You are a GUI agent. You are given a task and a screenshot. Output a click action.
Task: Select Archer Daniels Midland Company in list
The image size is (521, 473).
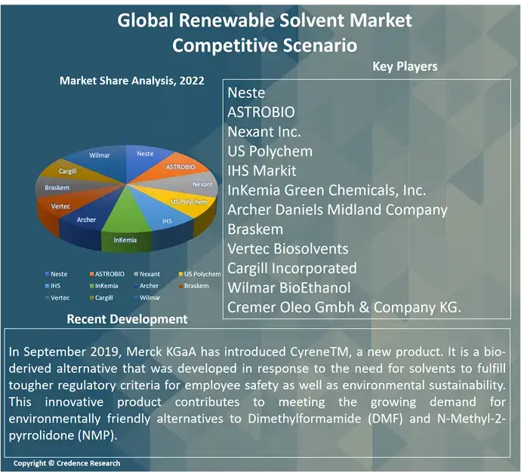click(x=338, y=210)
